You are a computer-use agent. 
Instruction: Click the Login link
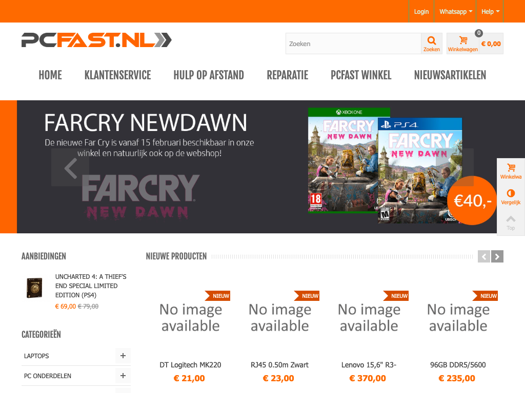point(421,11)
